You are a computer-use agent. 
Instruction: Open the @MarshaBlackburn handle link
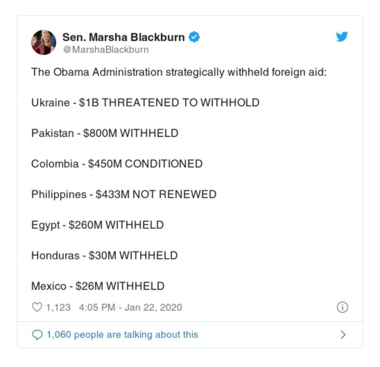coord(106,50)
